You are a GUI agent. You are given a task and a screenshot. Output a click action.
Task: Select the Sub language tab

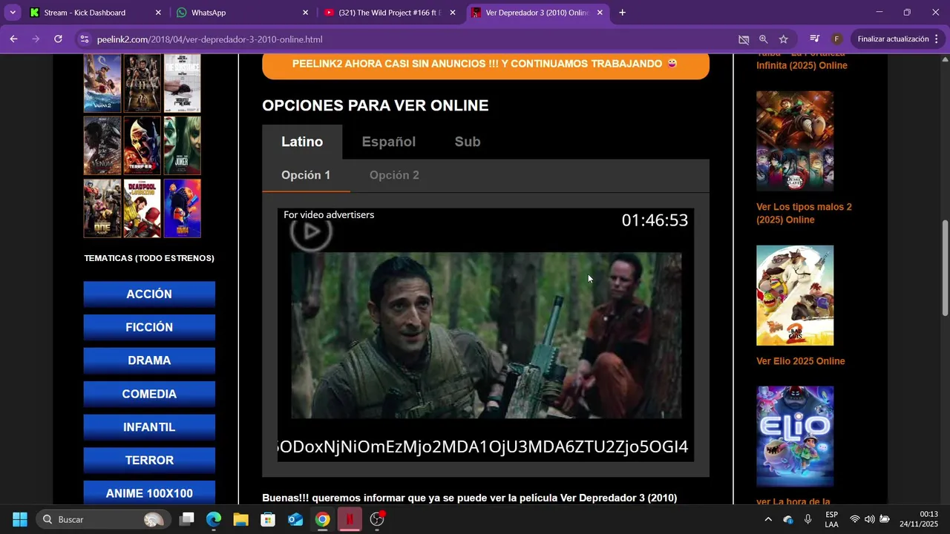[x=468, y=142]
